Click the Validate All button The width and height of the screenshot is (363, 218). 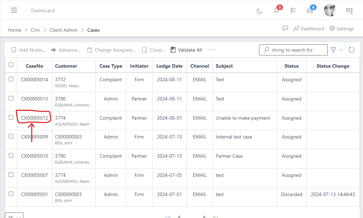[x=186, y=50]
